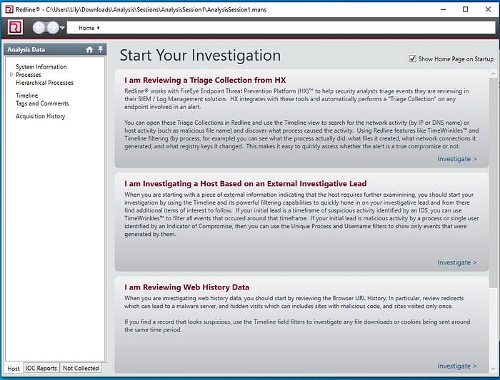Close the Redline window

488,9
